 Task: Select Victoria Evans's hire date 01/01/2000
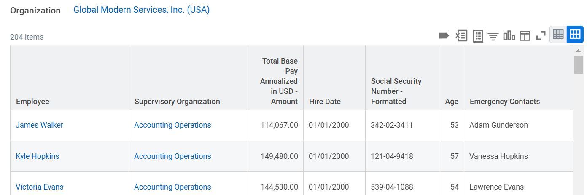(329, 187)
